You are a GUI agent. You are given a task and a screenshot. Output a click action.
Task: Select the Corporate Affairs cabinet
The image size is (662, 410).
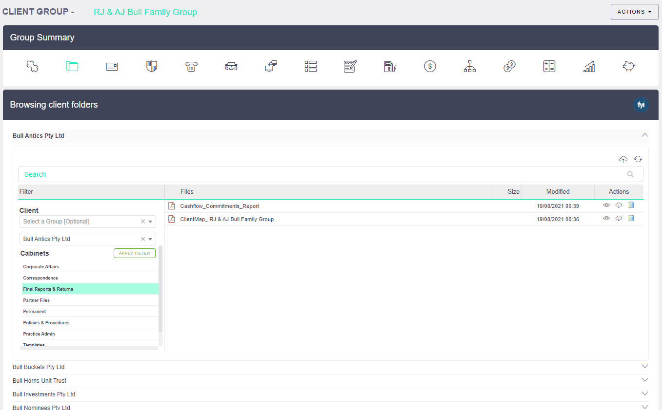coord(90,267)
